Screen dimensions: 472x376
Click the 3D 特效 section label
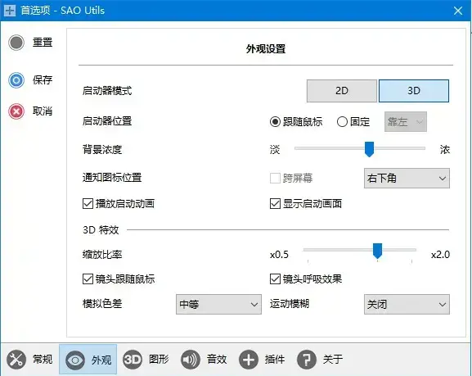[x=101, y=230]
